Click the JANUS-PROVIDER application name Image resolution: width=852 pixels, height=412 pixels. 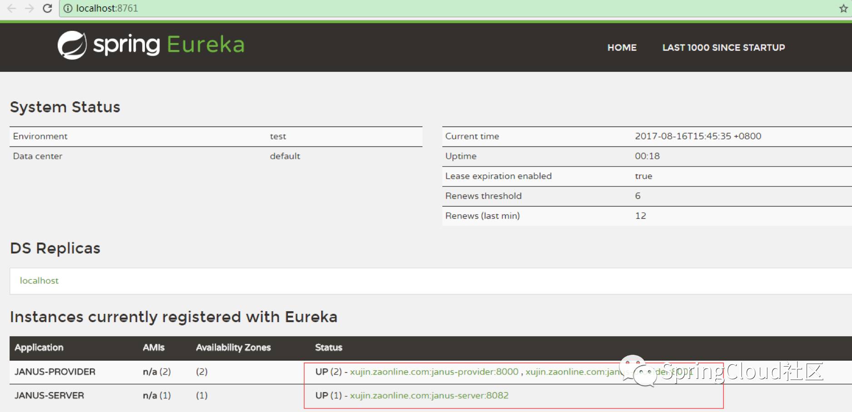(x=55, y=372)
